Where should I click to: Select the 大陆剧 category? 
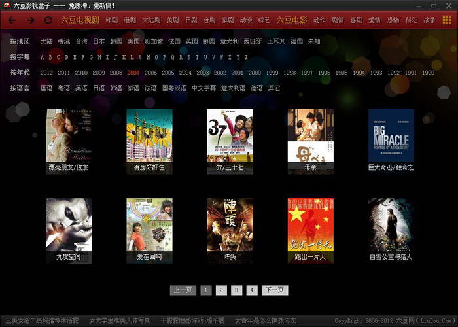151,20
